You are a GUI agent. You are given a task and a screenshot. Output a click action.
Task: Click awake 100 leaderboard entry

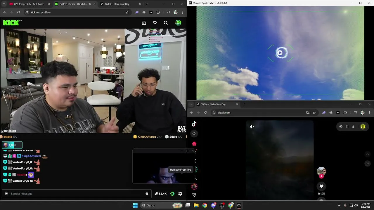[9, 136]
